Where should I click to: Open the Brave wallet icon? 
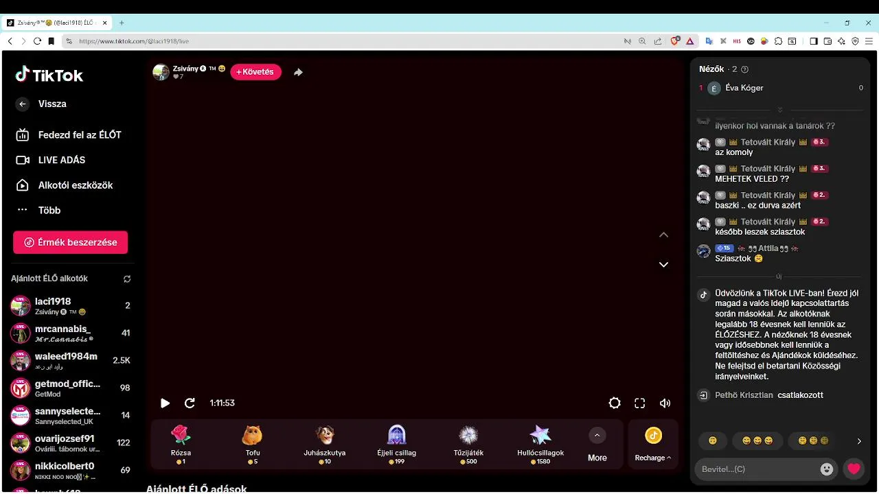[827, 41]
